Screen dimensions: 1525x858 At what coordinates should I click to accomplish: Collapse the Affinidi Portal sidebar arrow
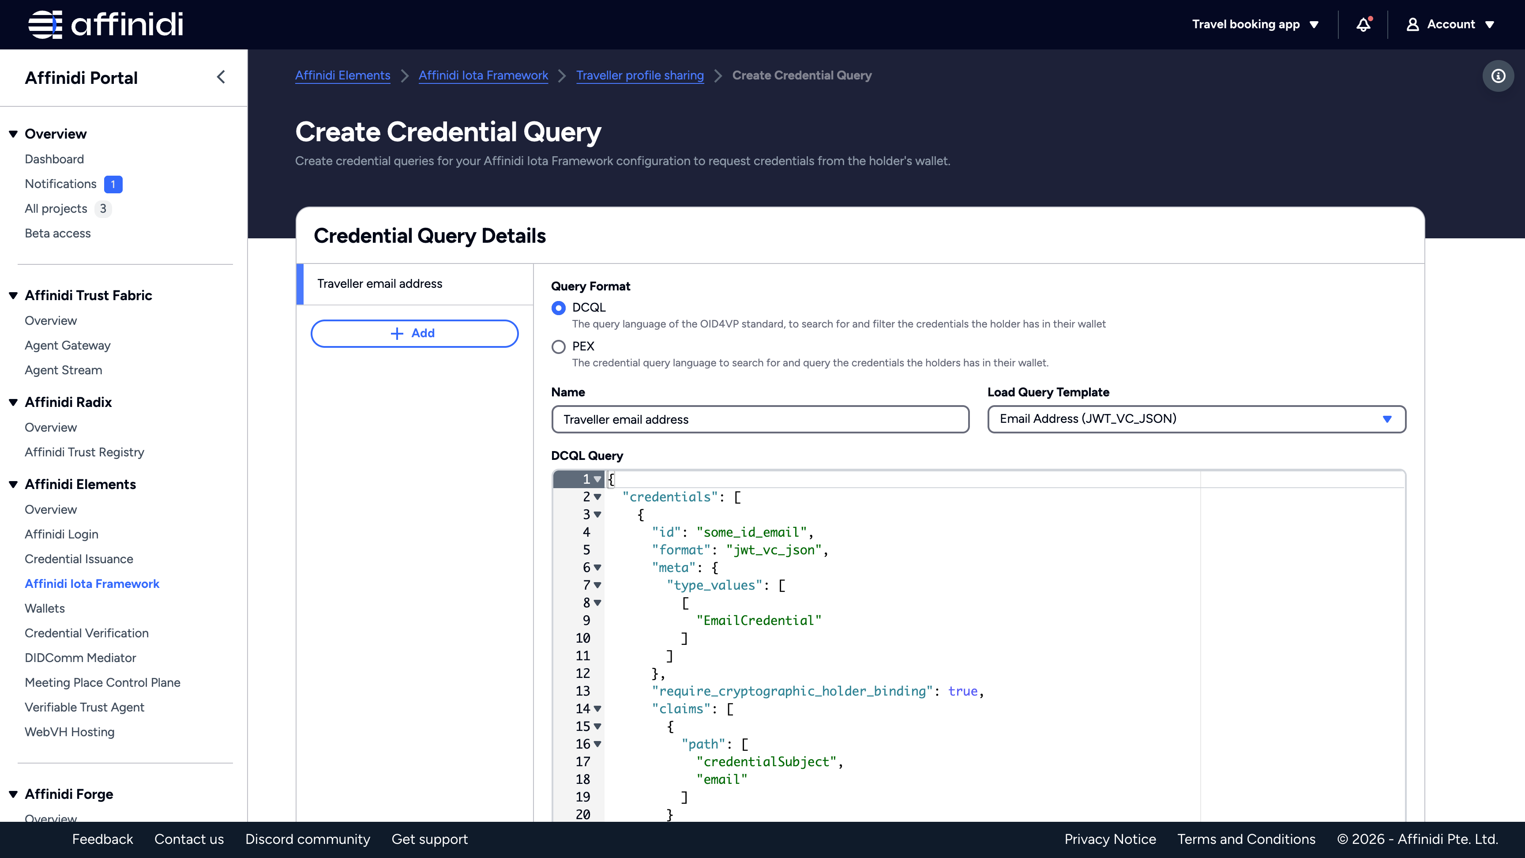pos(221,77)
